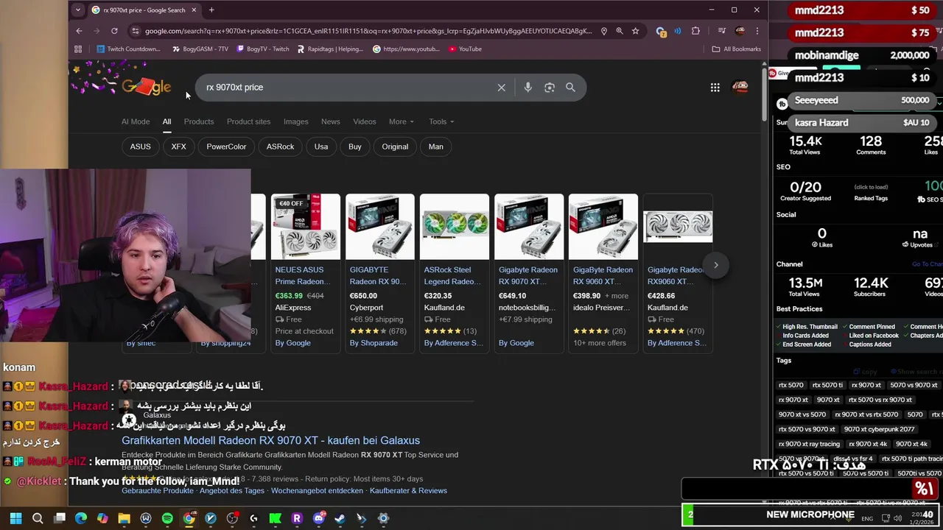Click the location permission icon in address bar

[x=603, y=31]
